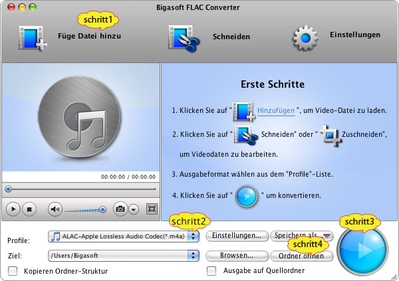The image size is (399, 281).
Task: Click the Ordner öffnen button
Action: pyautogui.click(x=302, y=256)
